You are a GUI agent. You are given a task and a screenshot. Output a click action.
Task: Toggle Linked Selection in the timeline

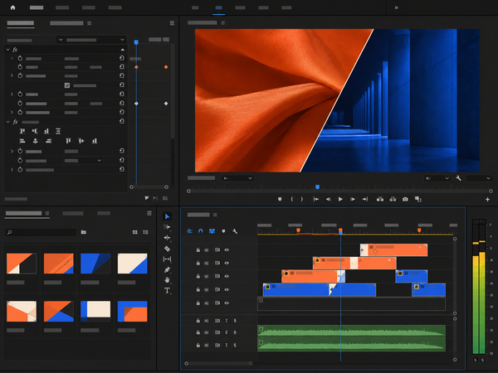(x=212, y=231)
